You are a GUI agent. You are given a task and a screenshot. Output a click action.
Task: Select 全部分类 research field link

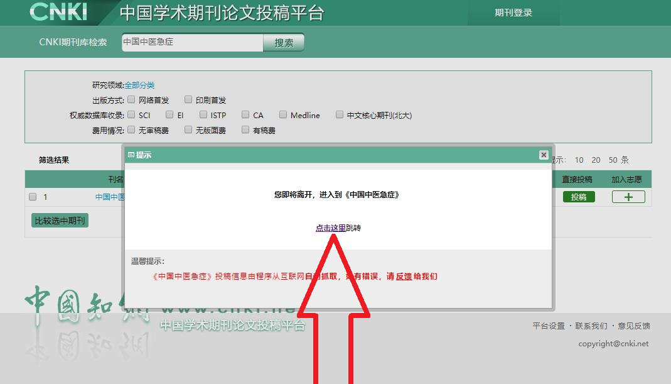(x=139, y=85)
